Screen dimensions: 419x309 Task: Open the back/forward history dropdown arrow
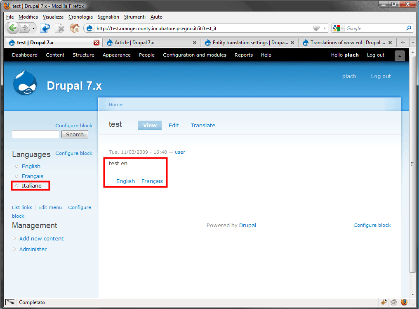33,28
